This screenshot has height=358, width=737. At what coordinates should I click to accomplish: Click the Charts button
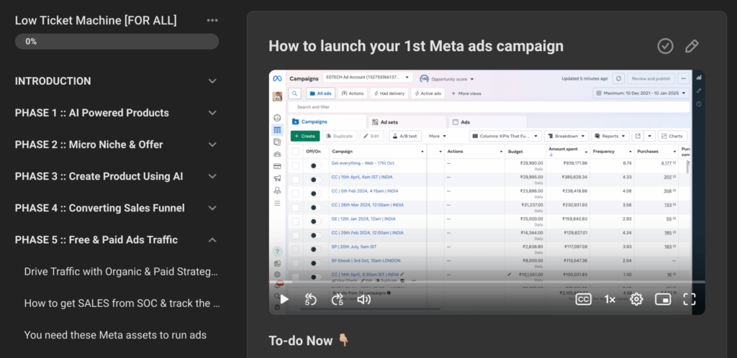point(672,136)
